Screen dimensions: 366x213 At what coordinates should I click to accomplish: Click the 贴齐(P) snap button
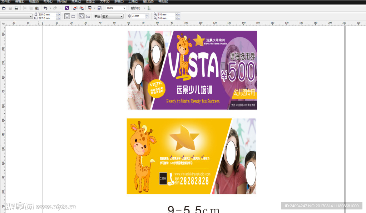coord(135,8)
